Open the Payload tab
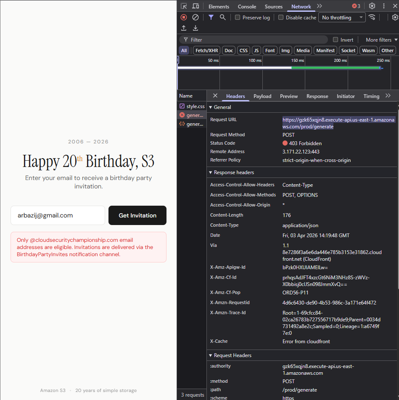Viewport: 399px width, 400px height. 262,96
